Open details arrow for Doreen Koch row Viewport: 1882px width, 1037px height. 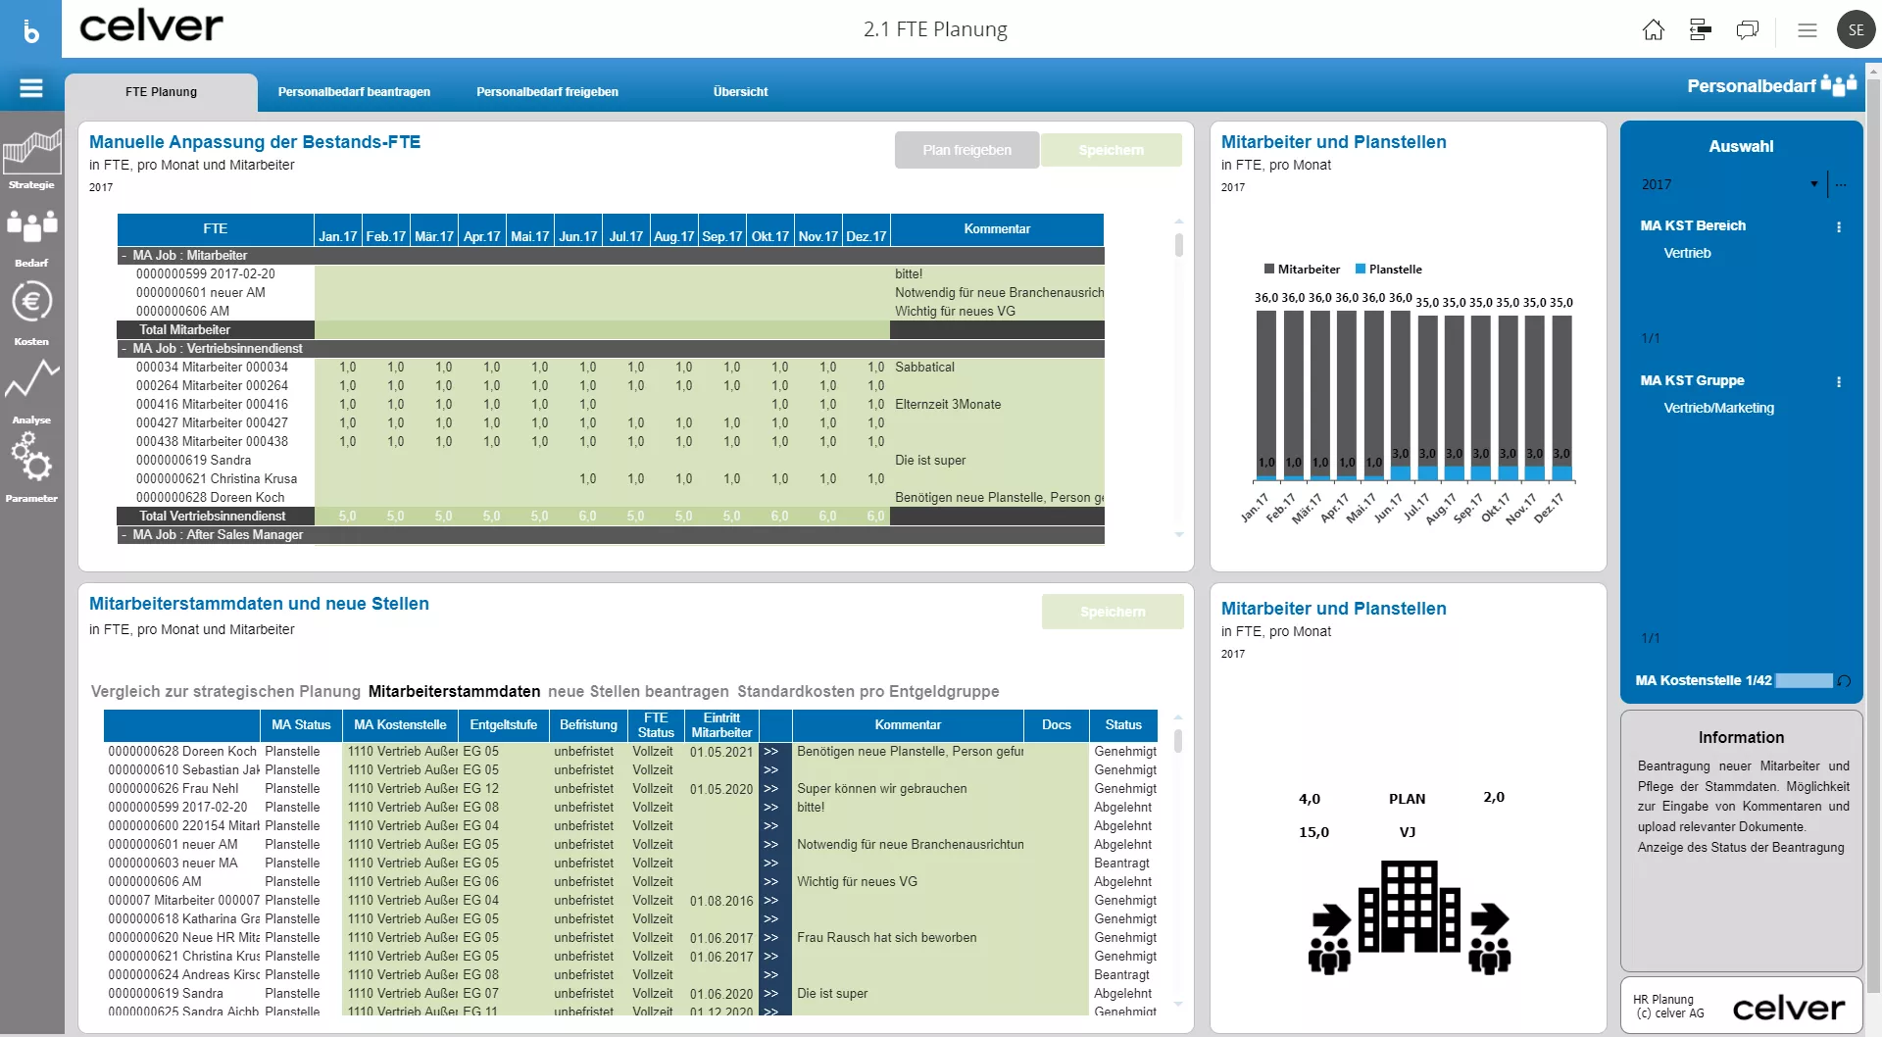pyautogui.click(x=770, y=752)
